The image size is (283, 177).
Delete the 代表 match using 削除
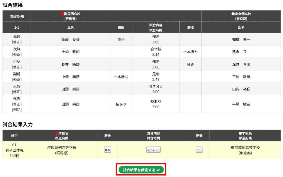click(17, 110)
